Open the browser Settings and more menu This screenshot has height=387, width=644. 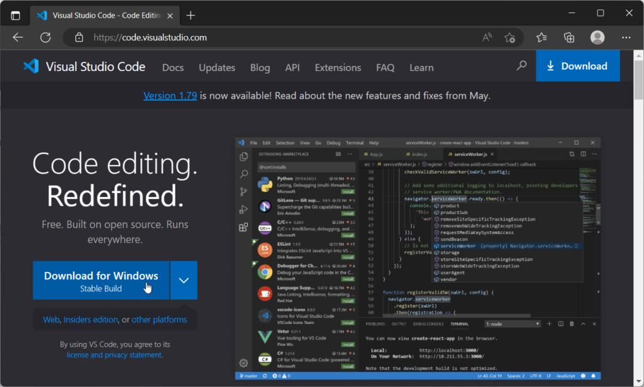[x=626, y=37]
